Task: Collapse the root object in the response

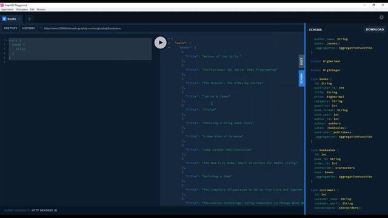Action: pyautogui.click(x=169, y=39)
